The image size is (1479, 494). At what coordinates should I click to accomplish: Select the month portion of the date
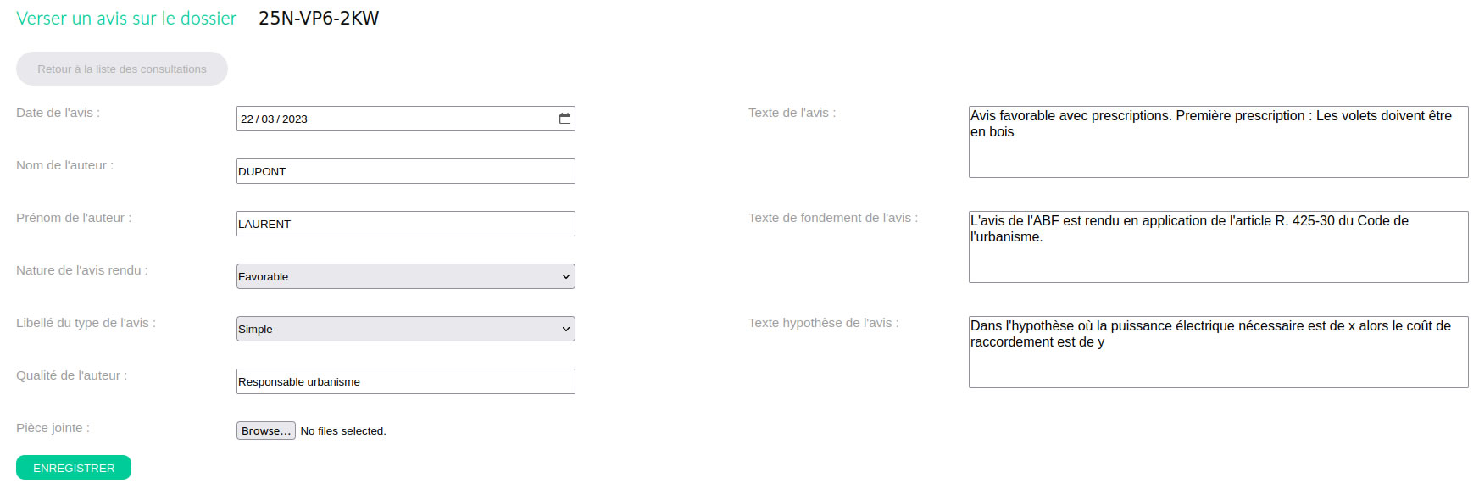pos(268,119)
